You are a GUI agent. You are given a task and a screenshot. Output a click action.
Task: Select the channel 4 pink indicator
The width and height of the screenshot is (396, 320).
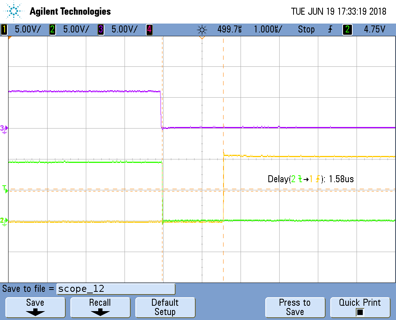[149, 29]
